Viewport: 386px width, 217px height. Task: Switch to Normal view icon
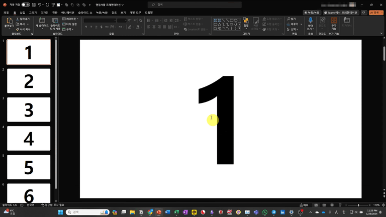point(316,205)
